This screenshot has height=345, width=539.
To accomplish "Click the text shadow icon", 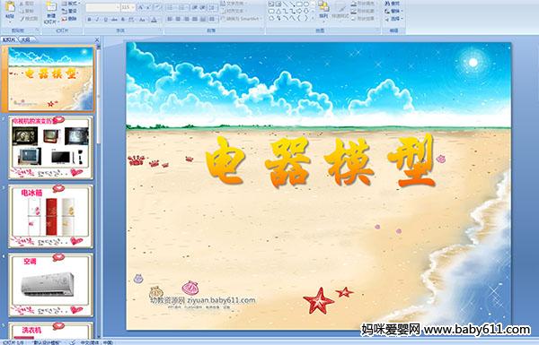I will pos(123,20).
